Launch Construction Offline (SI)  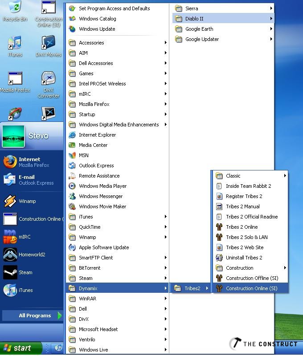(250, 278)
